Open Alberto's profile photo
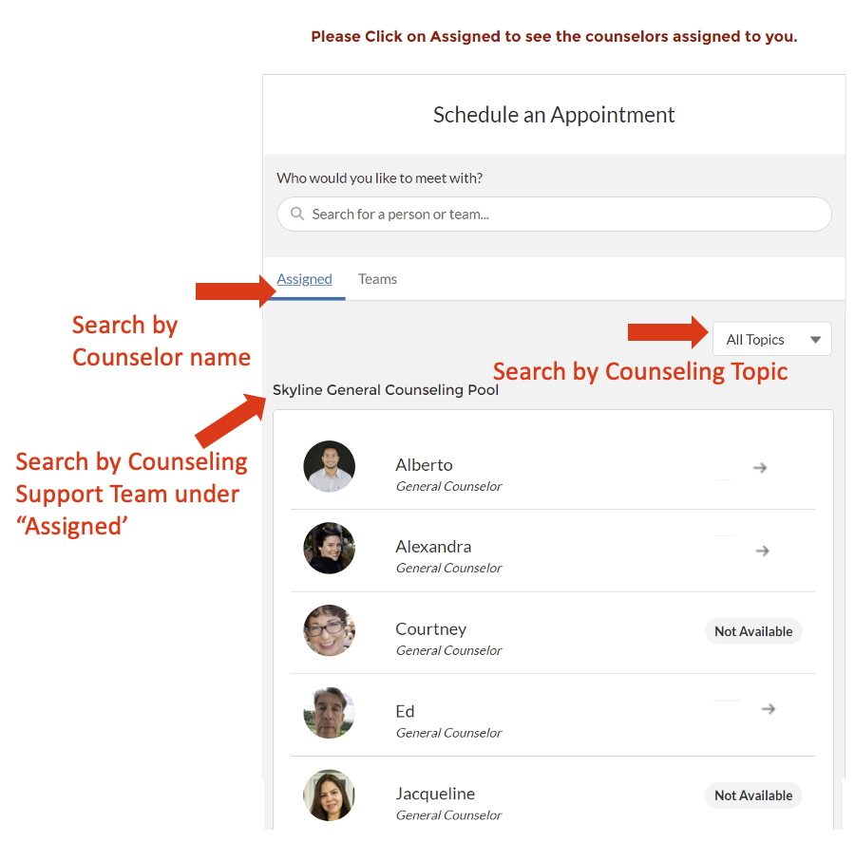This screenshot has height=842, width=855. pos(329,466)
